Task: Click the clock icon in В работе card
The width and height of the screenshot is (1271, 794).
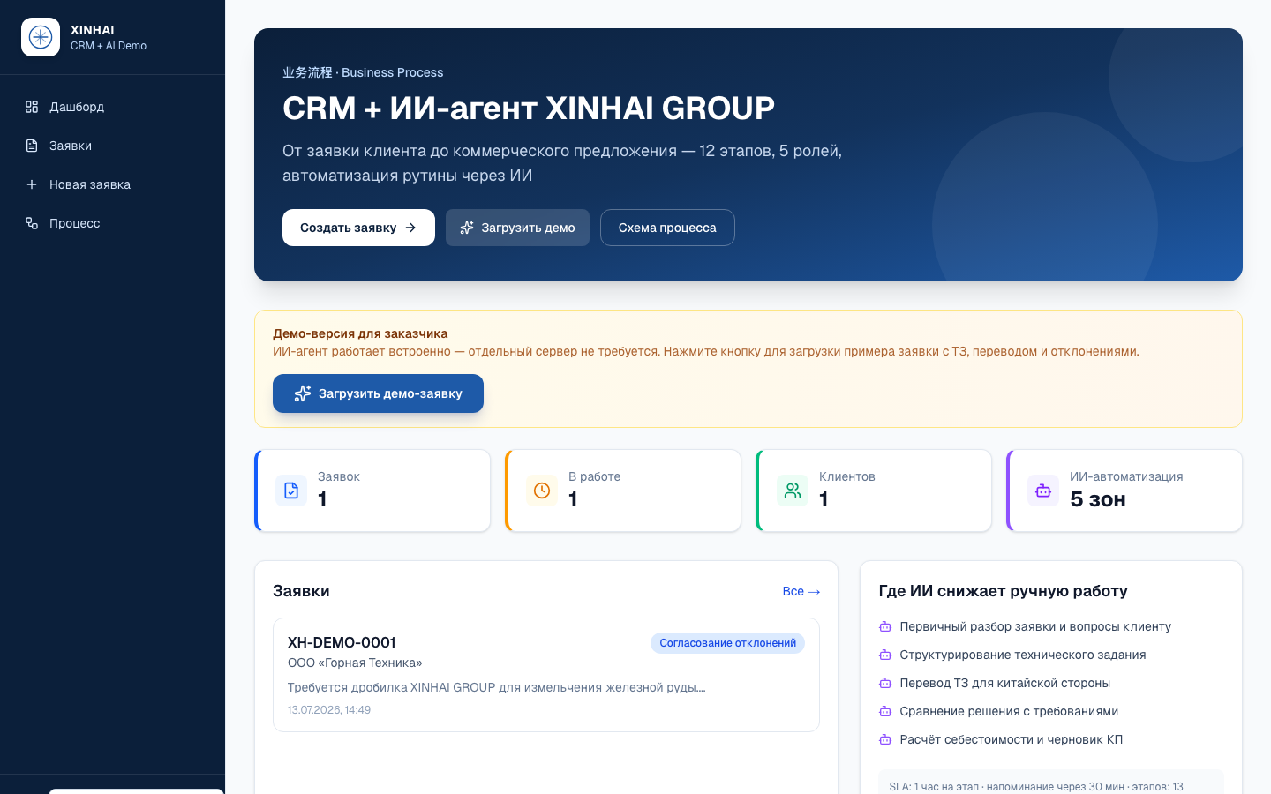Action: pyautogui.click(x=542, y=491)
